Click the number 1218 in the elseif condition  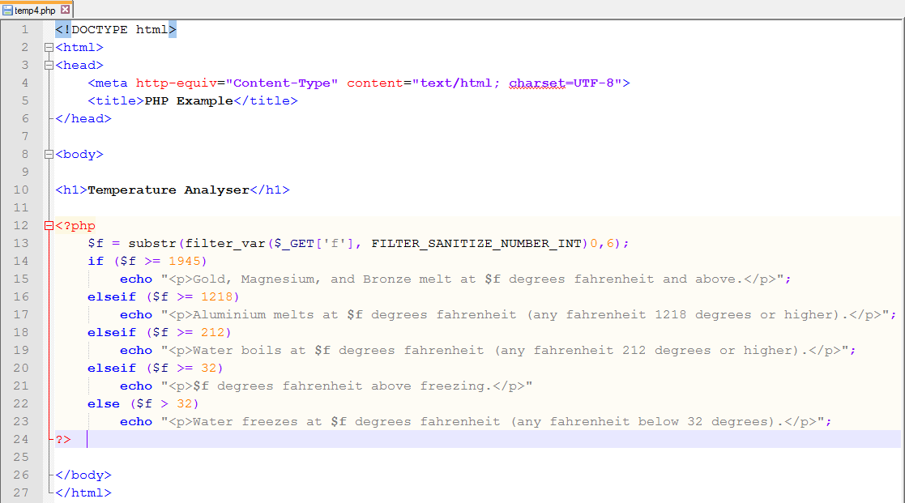[216, 297]
